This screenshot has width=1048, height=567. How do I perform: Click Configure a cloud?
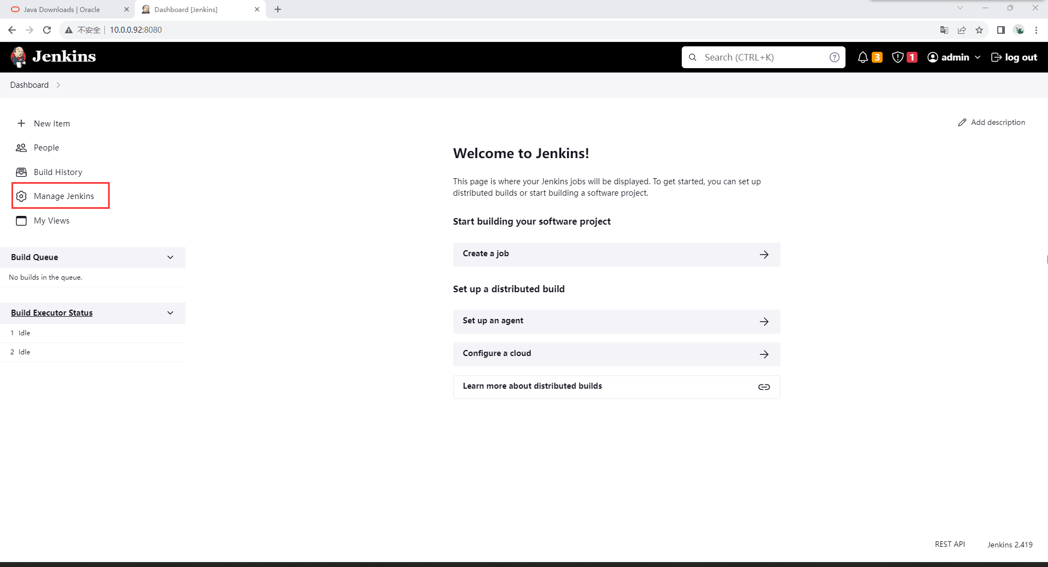[x=616, y=354]
